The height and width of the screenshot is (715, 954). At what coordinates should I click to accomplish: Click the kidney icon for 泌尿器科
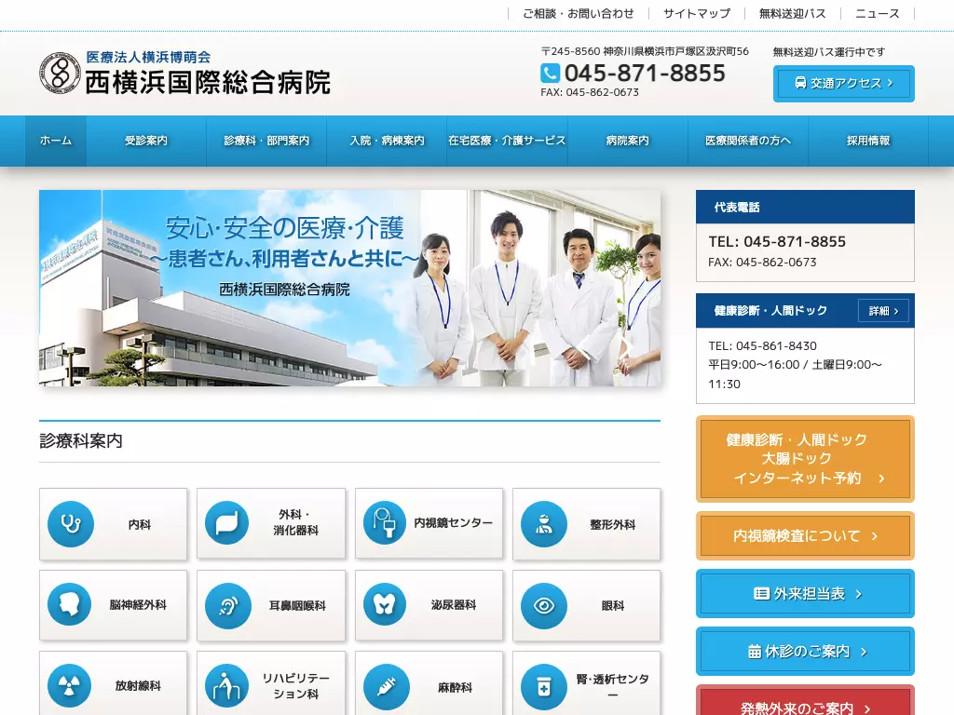coord(385,604)
